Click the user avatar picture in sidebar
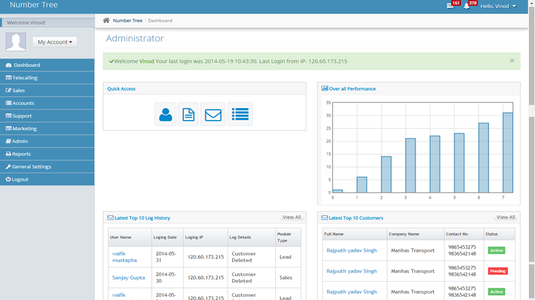535x300 pixels. coord(16,42)
